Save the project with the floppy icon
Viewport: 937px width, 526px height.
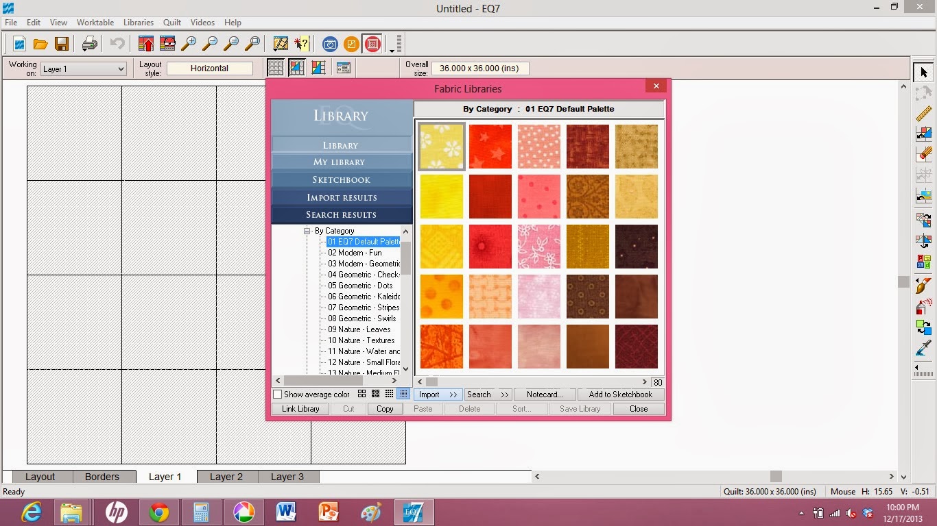pyautogui.click(x=62, y=45)
